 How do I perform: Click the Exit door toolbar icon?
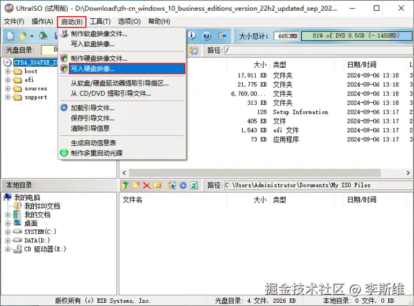point(222,35)
